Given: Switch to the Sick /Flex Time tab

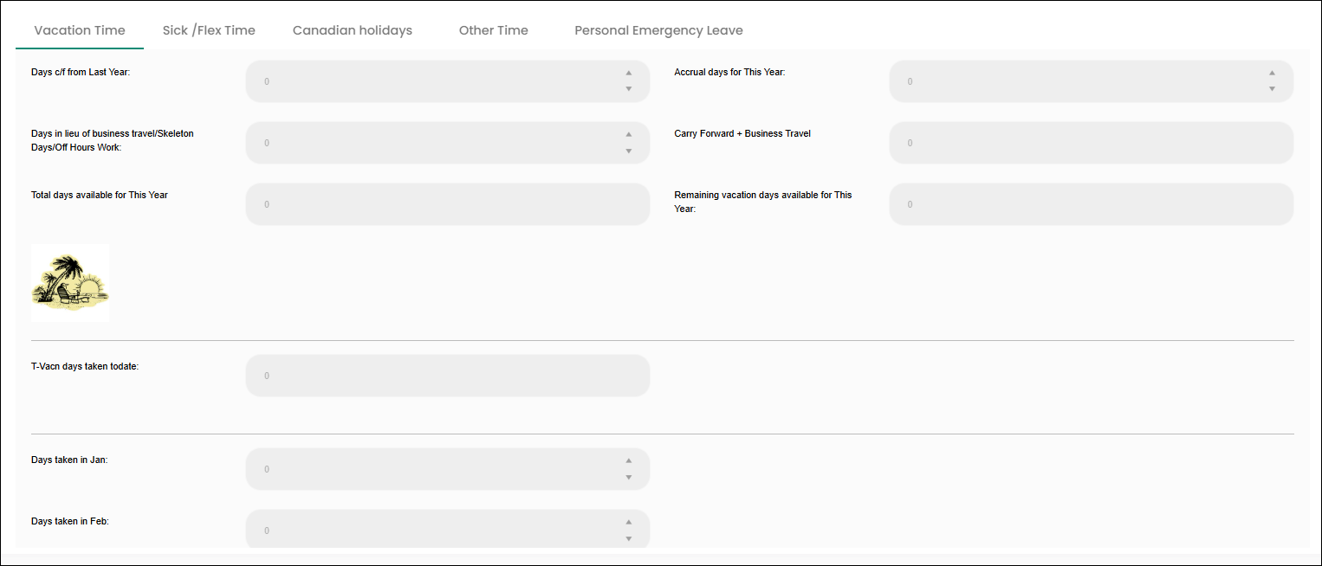Looking at the screenshot, I should [209, 30].
